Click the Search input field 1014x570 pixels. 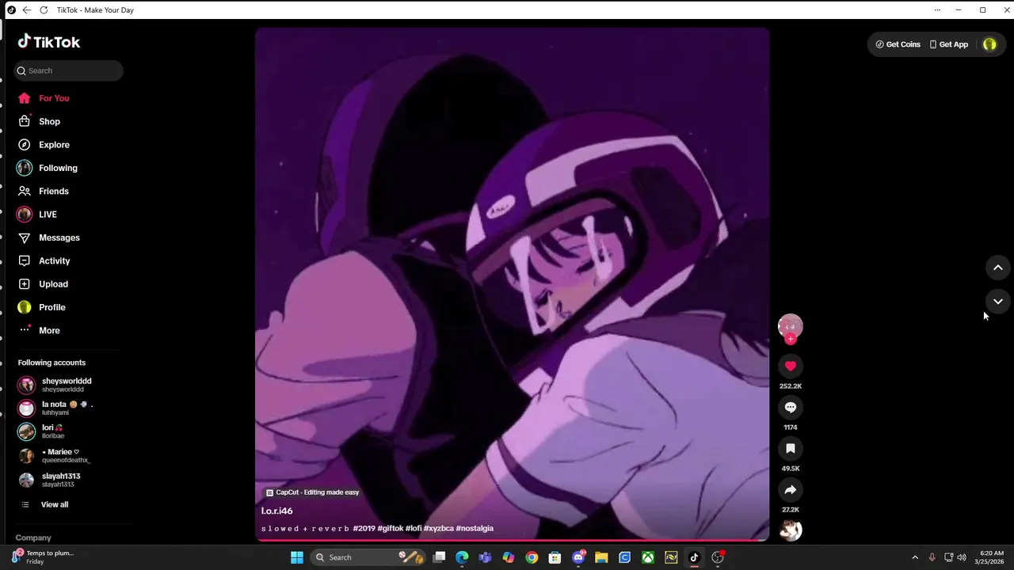tap(69, 70)
